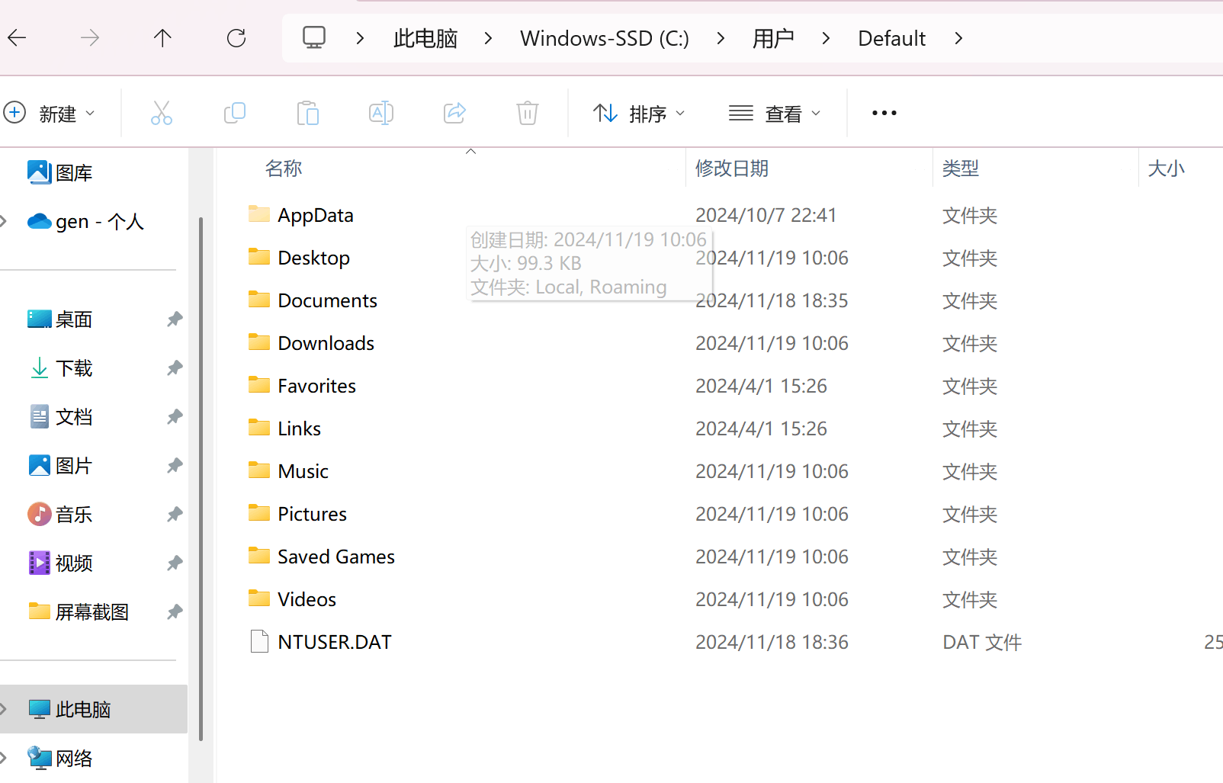Click the Delete trash icon

click(527, 113)
